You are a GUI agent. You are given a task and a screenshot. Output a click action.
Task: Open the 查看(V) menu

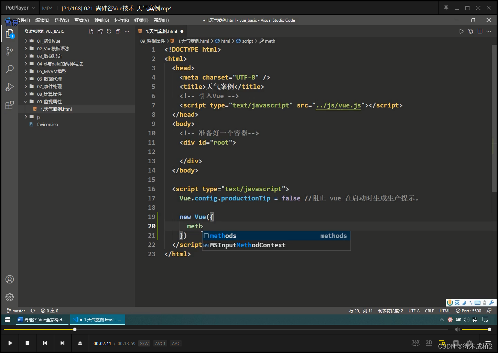[82, 20]
